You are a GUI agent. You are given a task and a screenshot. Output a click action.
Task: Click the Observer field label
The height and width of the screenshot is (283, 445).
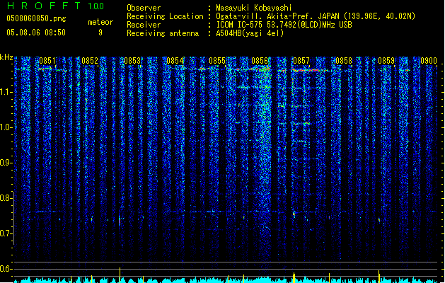(x=144, y=8)
